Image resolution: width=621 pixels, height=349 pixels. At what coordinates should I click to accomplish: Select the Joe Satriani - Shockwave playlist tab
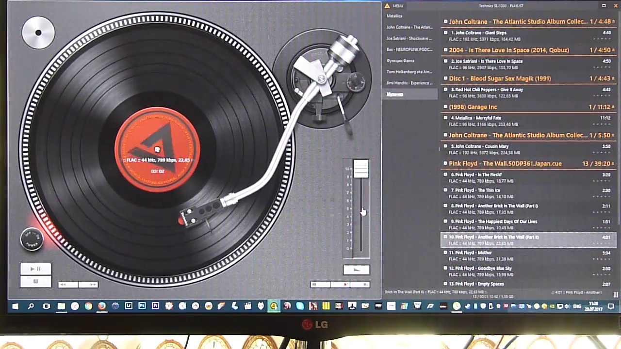coord(409,38)
